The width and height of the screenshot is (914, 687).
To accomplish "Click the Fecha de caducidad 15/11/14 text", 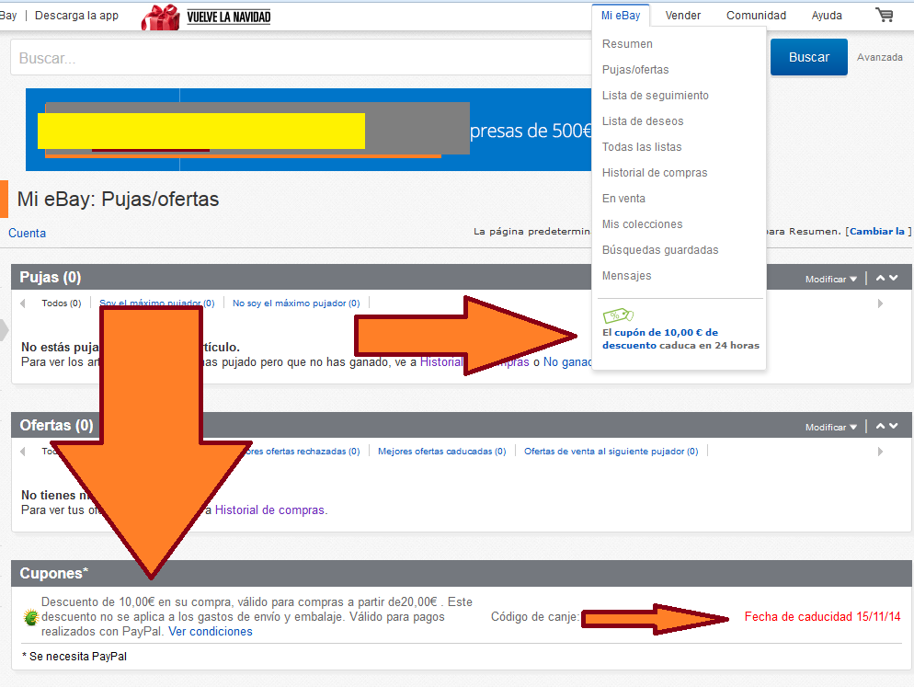I will 822,617.
